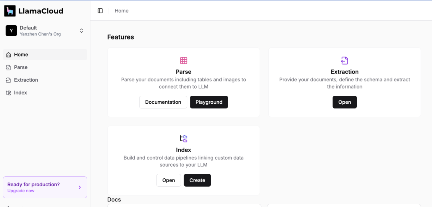Click the Features heading
Image resolution: width=432 pixels, height=207 pixels.
(x=121, y=37)
